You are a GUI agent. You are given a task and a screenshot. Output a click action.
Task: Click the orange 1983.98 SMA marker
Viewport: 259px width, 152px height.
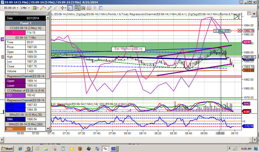(248, 70)
